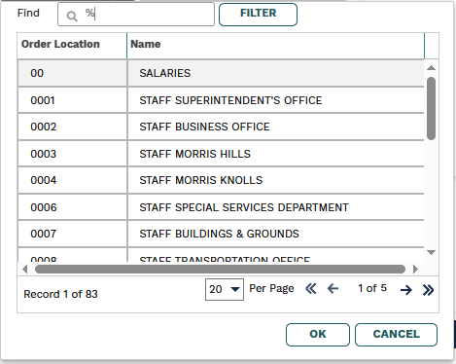Go to the first page using double-left arrows
Viewport: 456px width, 364px height.
click(x=311, y=288)
